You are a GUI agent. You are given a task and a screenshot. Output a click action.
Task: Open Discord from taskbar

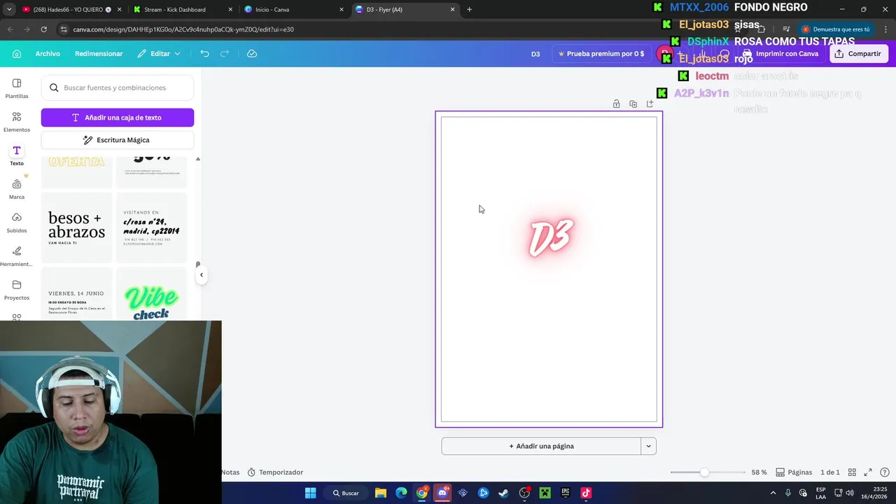442,493
